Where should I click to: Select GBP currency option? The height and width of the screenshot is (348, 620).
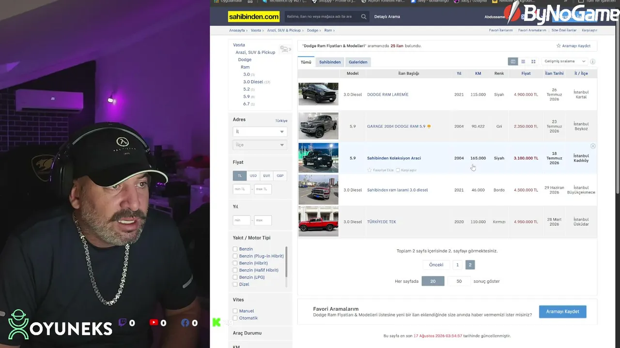coord(280,175)
